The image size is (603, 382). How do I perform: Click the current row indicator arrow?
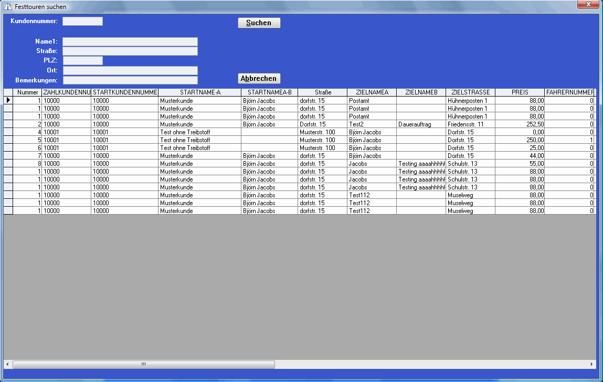pyautogui.click(x=8, y=100)
